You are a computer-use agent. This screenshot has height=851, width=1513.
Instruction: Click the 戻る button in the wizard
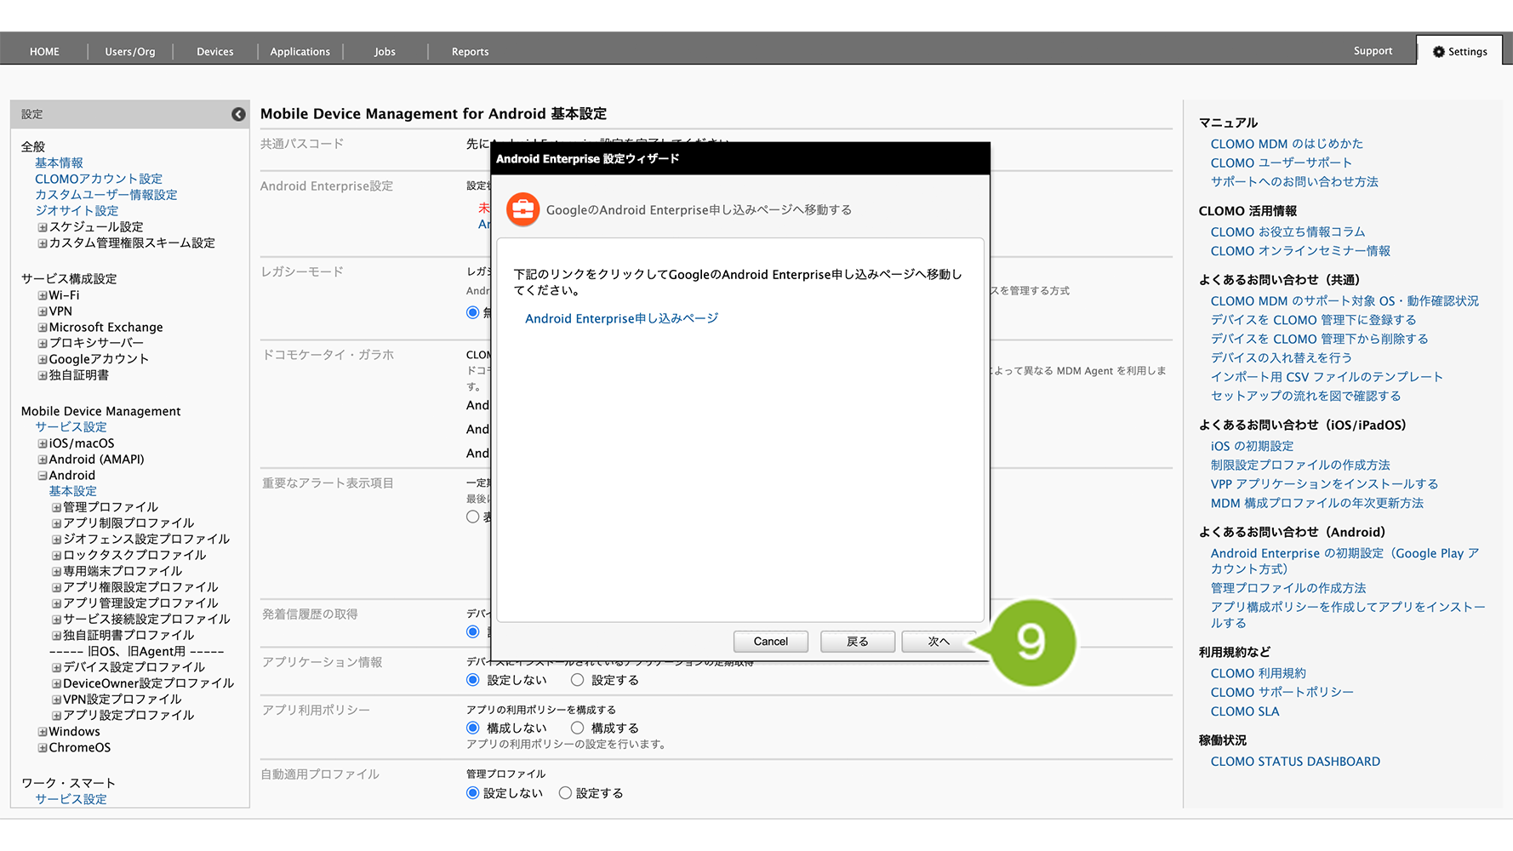858,642
